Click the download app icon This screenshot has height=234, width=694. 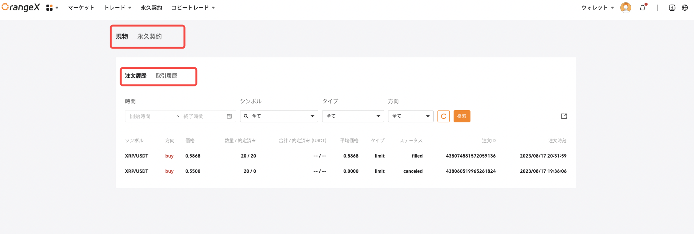[672, 8]
